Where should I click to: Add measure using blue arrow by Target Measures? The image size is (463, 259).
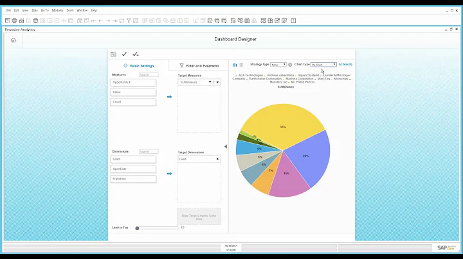coord(170,97)
